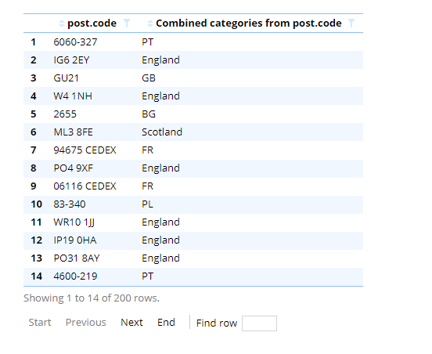432x354 pixels.
Task: Click the WR10 1JJ post code cell
Action: pyautogui.click(x=74, y=222)
